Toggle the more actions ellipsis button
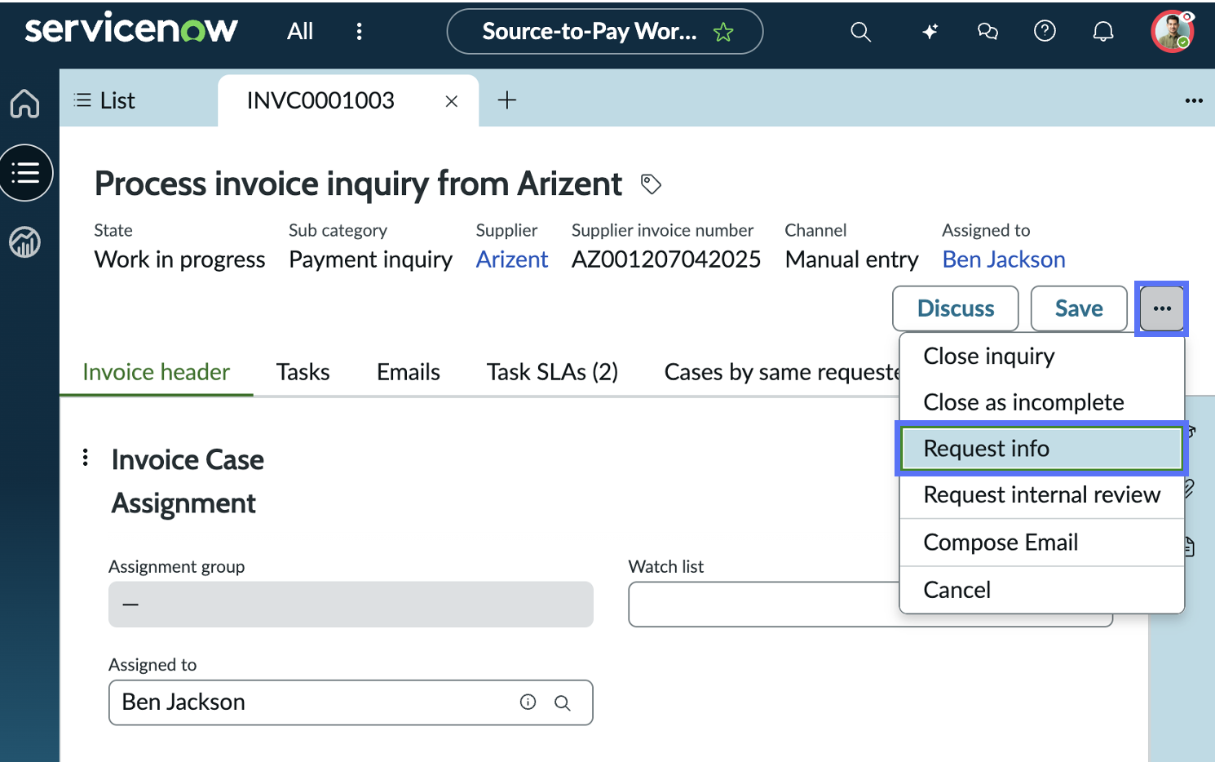Image resolution: width=1215 pixels, height=762 pixels. click(1162, 308)
